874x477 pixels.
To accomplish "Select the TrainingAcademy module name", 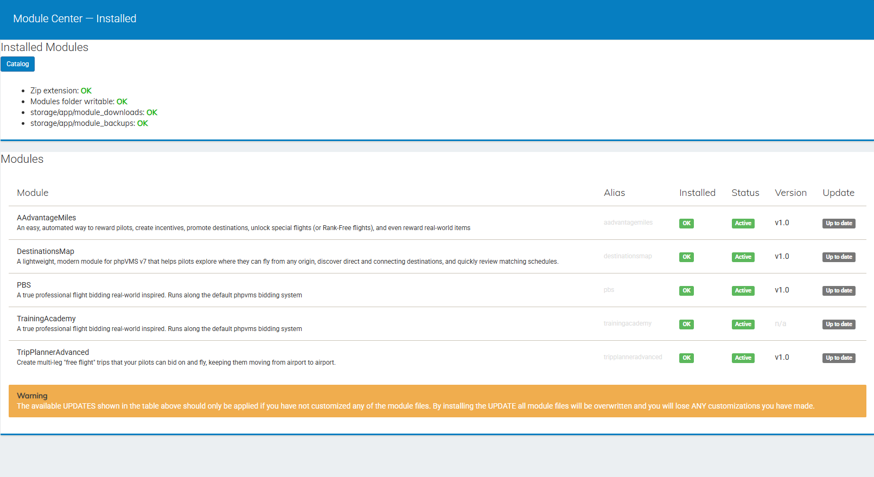I will pyautogui.click(x=46, y=319).
